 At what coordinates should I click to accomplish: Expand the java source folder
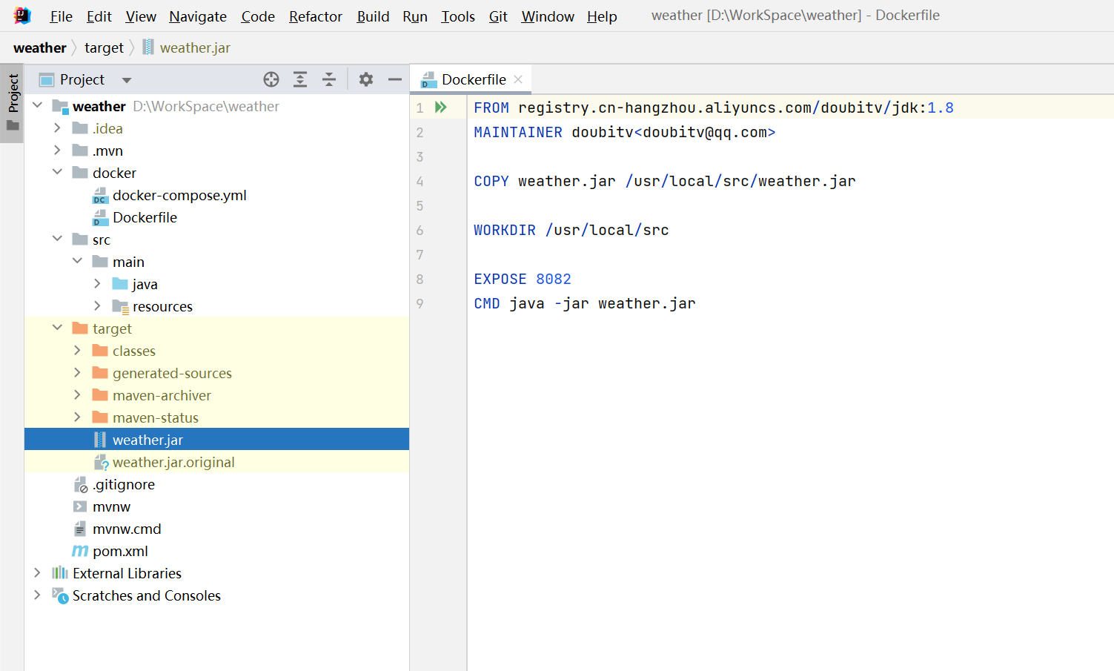pyautogui.click(x=97, y=284)
